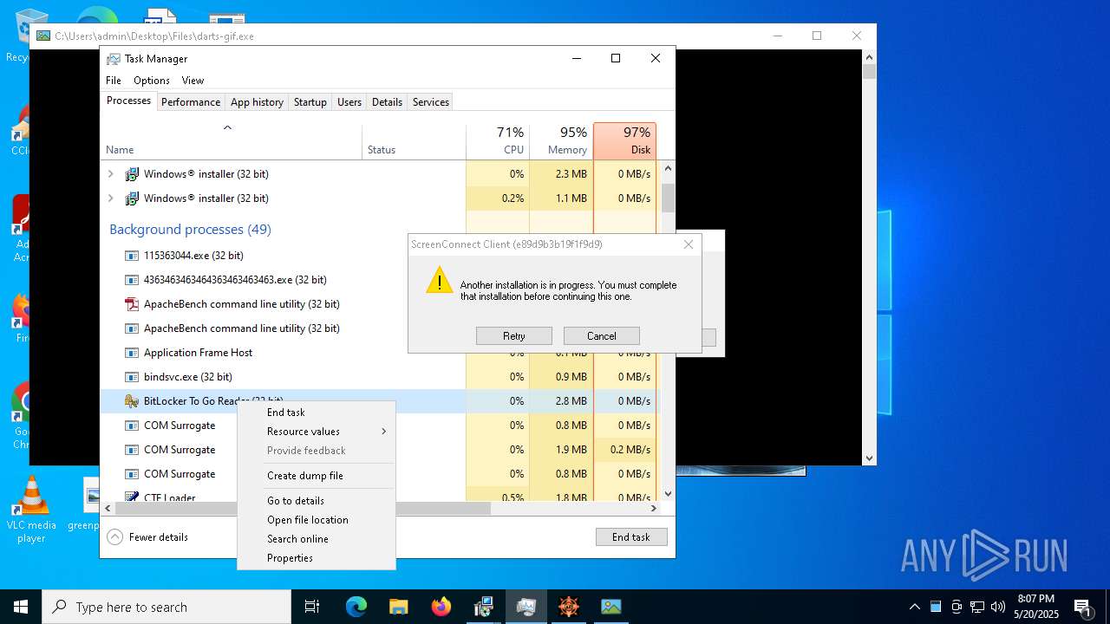Click first Windows installer process icon
Image resolution: width=1110 pixels, height=624 pixels.
pos(132,174)
